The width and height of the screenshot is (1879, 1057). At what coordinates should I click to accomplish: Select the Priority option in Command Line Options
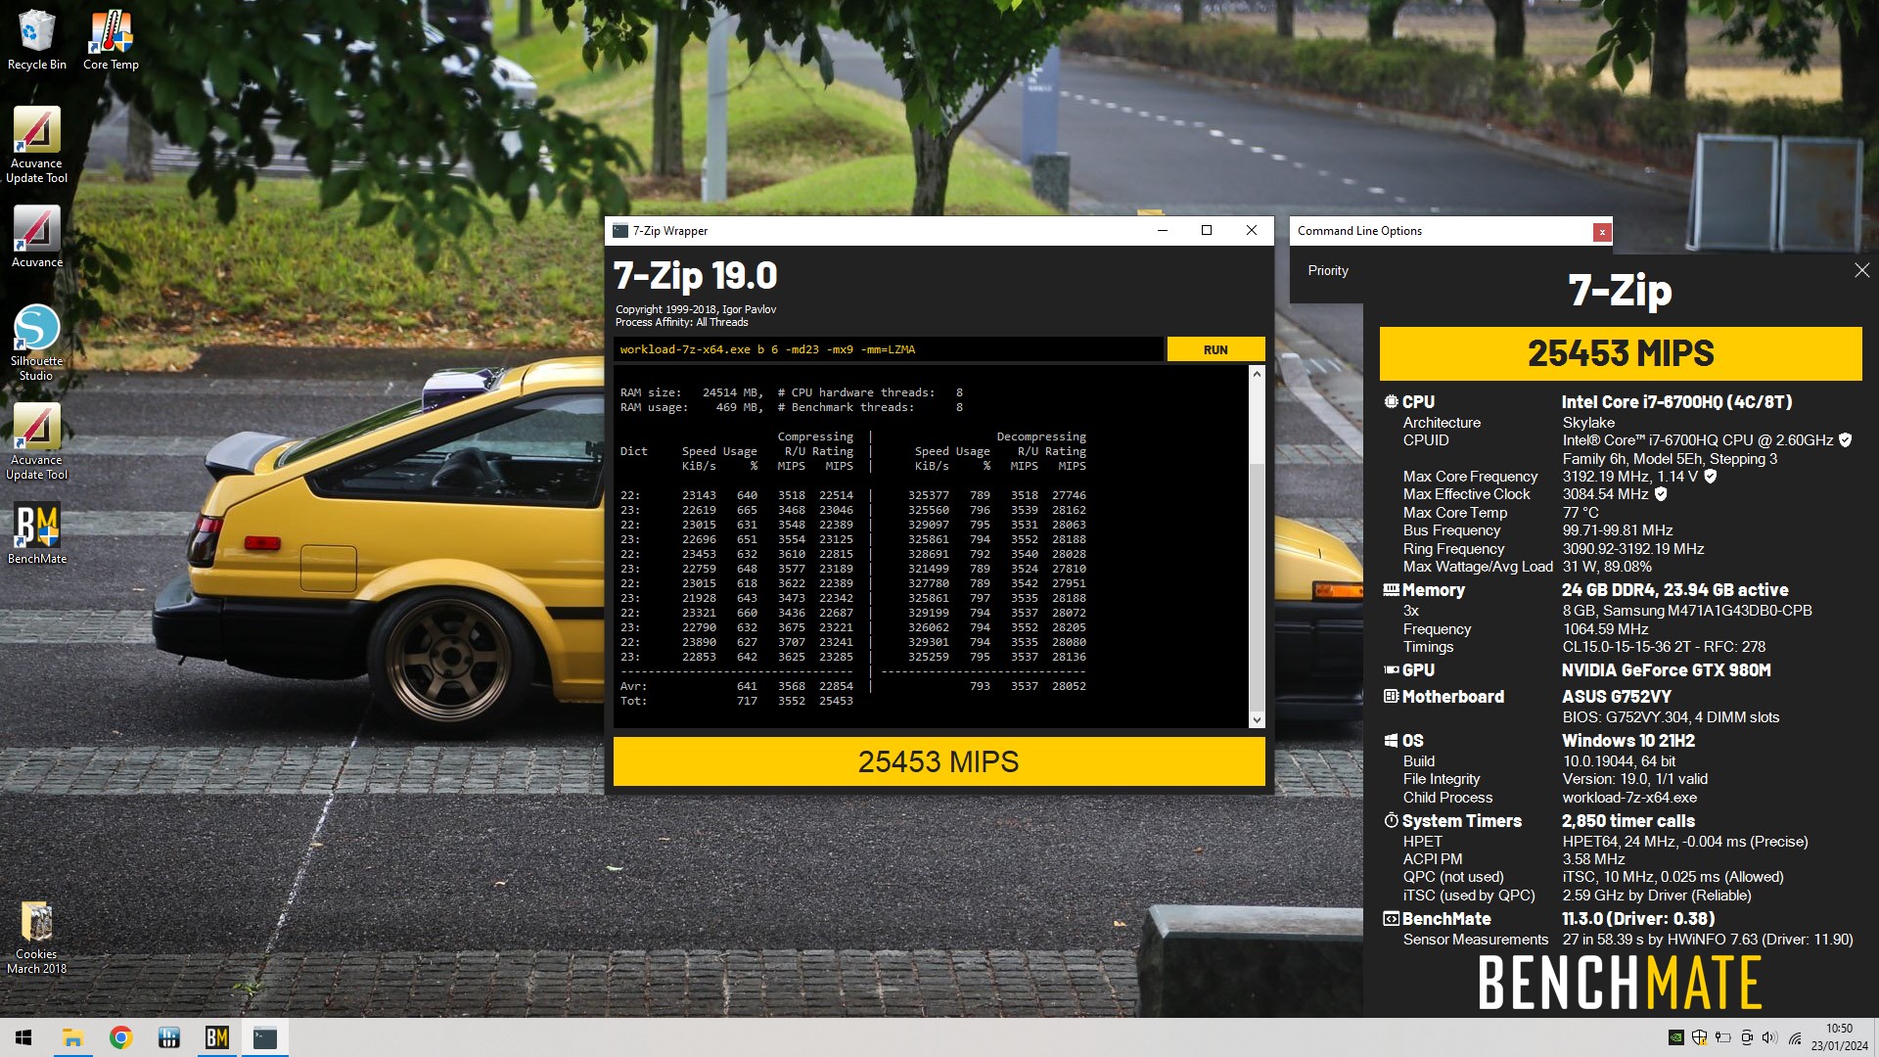point(1328,271)
